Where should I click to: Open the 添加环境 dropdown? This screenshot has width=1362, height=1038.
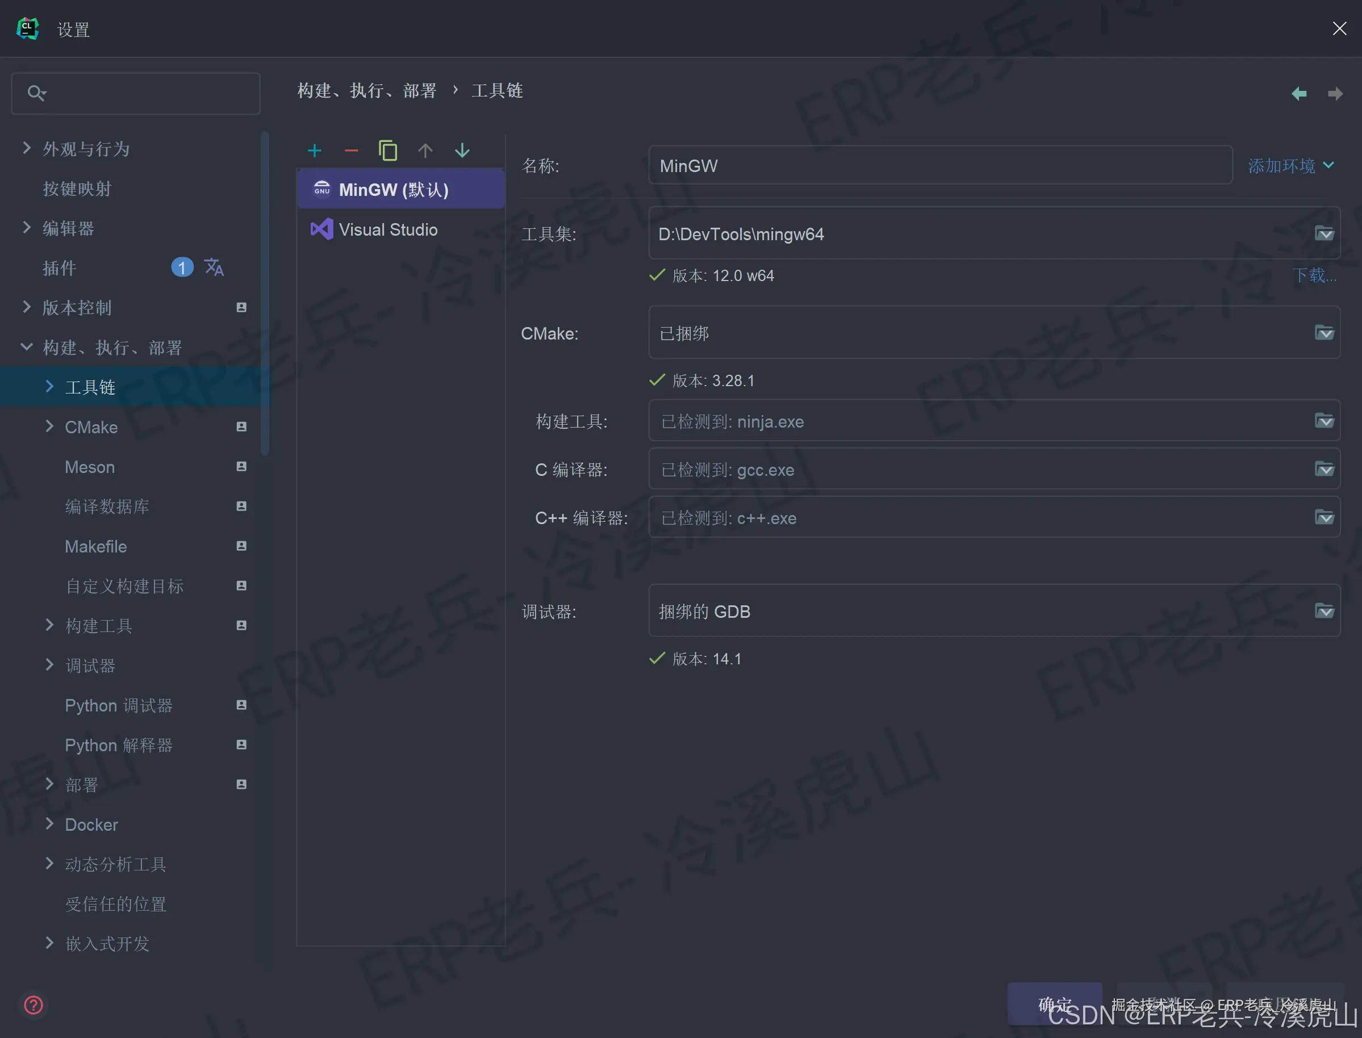pyautogui.click(x=1291, y=165)
